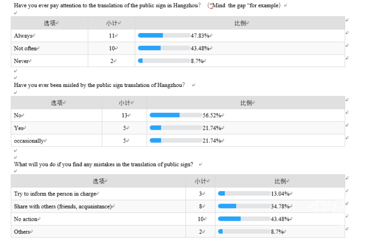
Task: Click the question text about being misled
Action: [99, 85]
